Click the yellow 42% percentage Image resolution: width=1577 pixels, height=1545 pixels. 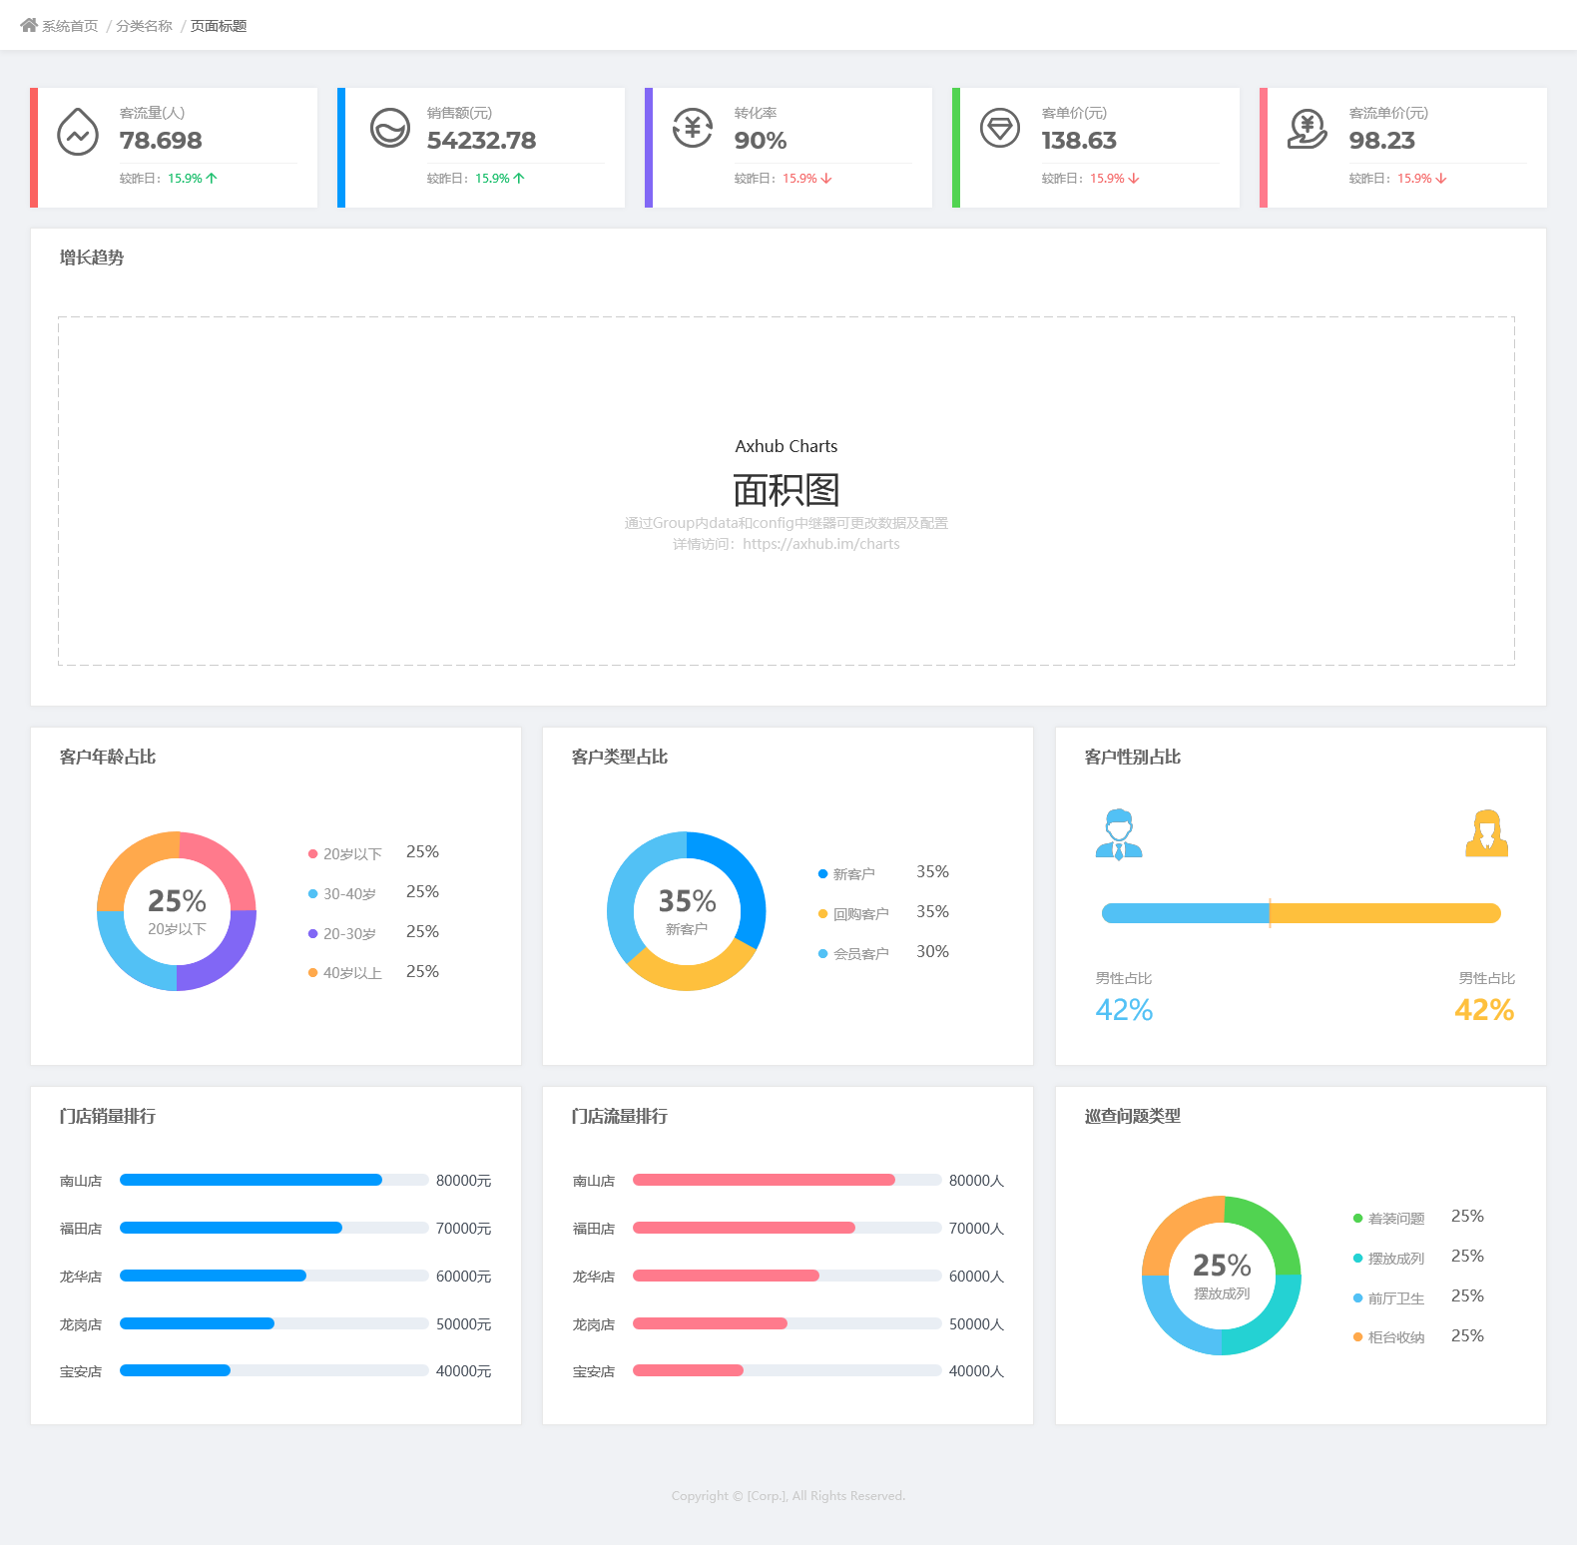(x=1484, y=1010)
